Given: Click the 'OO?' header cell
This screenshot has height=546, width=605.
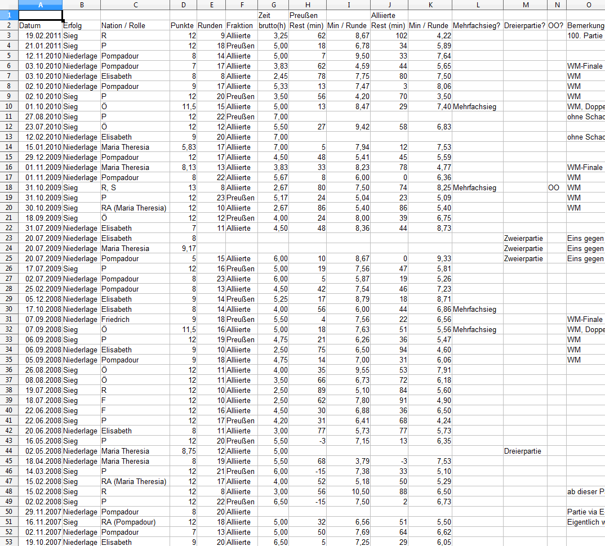Looking at the screenshot, I should coord(557,25).
